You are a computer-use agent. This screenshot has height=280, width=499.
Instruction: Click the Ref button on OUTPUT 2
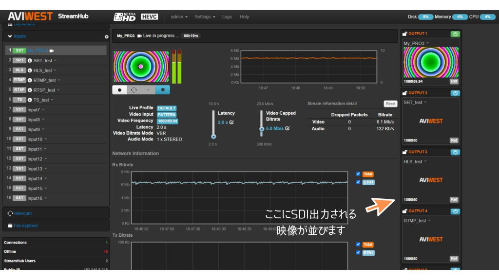point(454,140)
